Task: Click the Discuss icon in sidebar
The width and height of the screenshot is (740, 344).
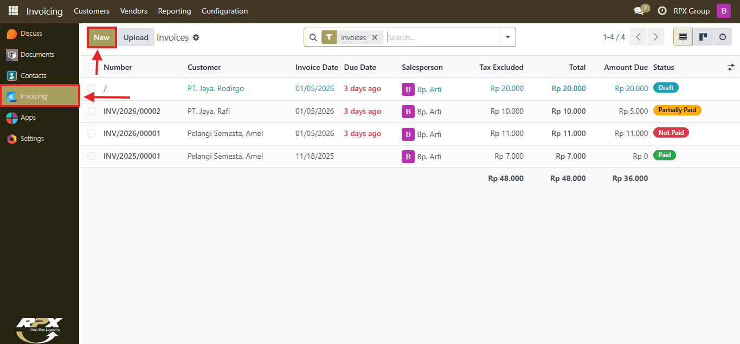Action: pos(12,34)
